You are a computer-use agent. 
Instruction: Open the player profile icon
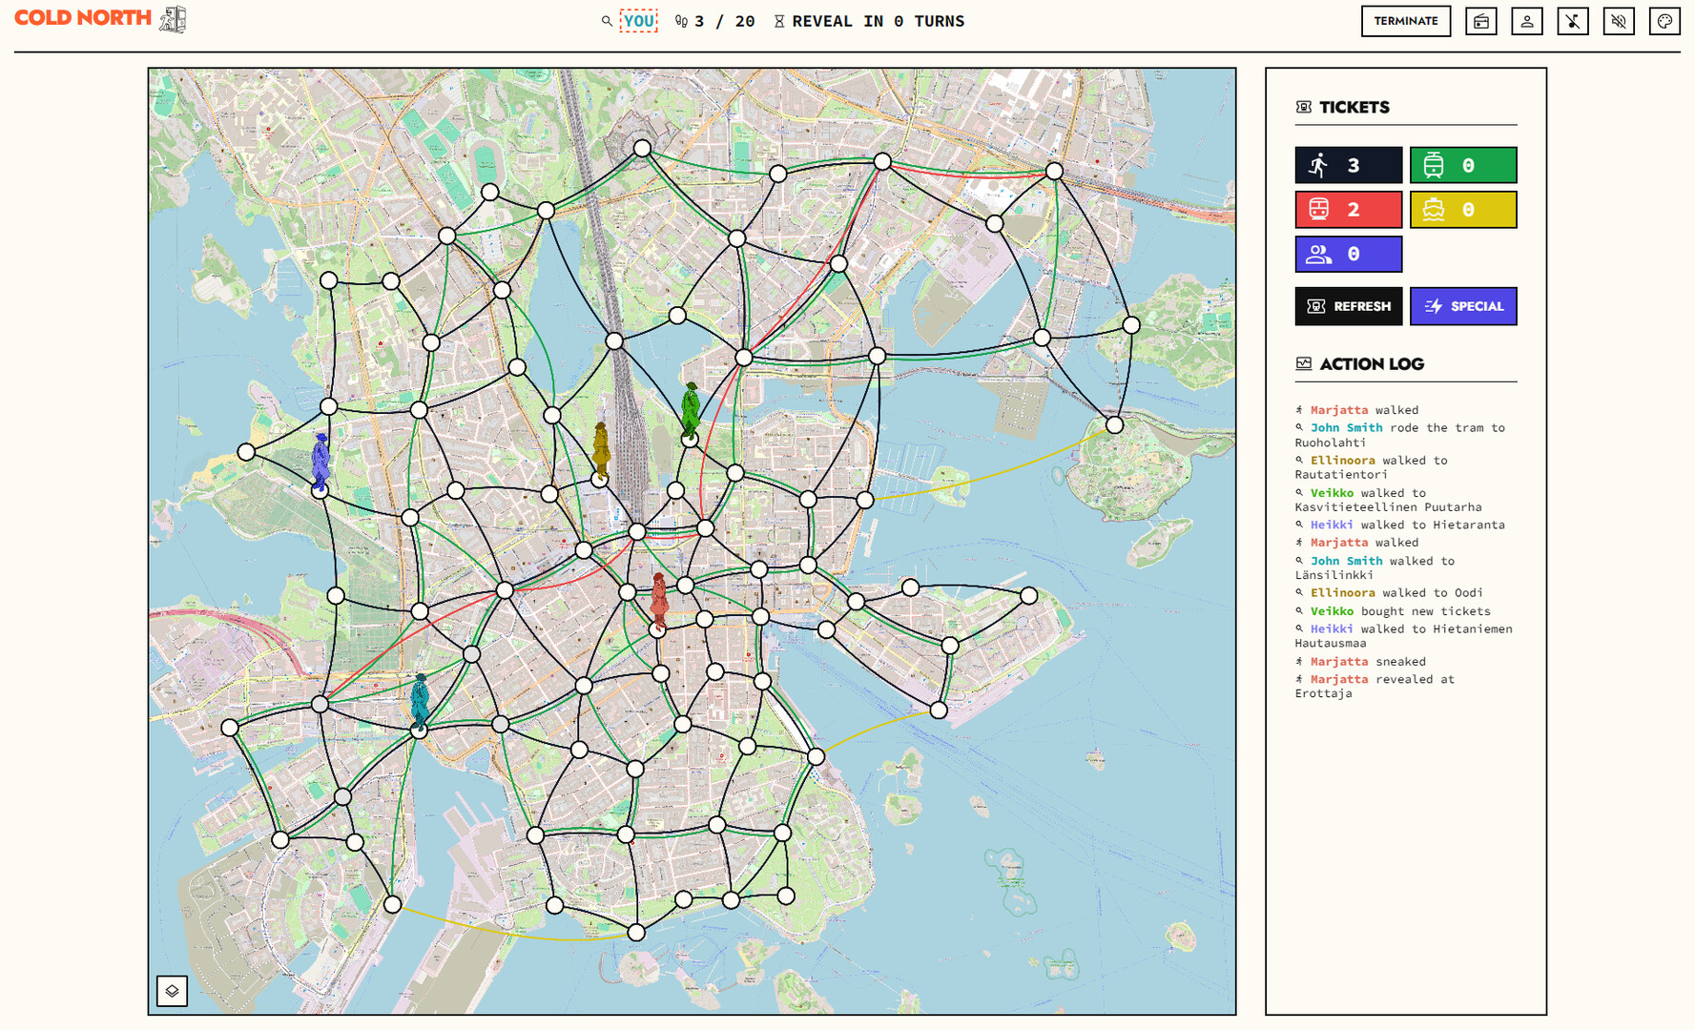[x=1526, y=21]
